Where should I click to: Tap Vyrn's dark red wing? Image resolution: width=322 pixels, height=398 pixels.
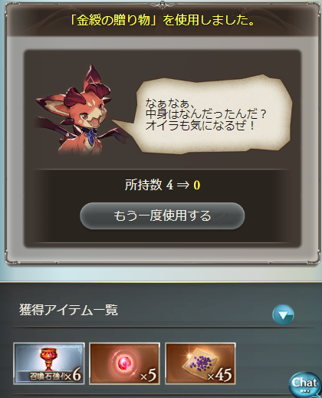tap(51, 125)
